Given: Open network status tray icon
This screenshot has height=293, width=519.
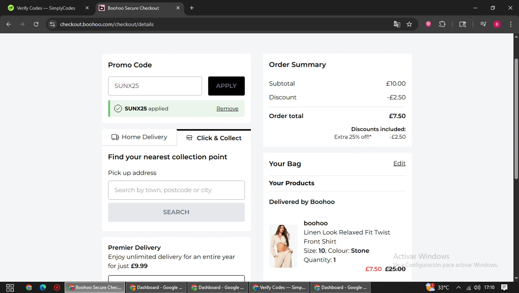Looking at the screenshot, I should pos(468,287).
